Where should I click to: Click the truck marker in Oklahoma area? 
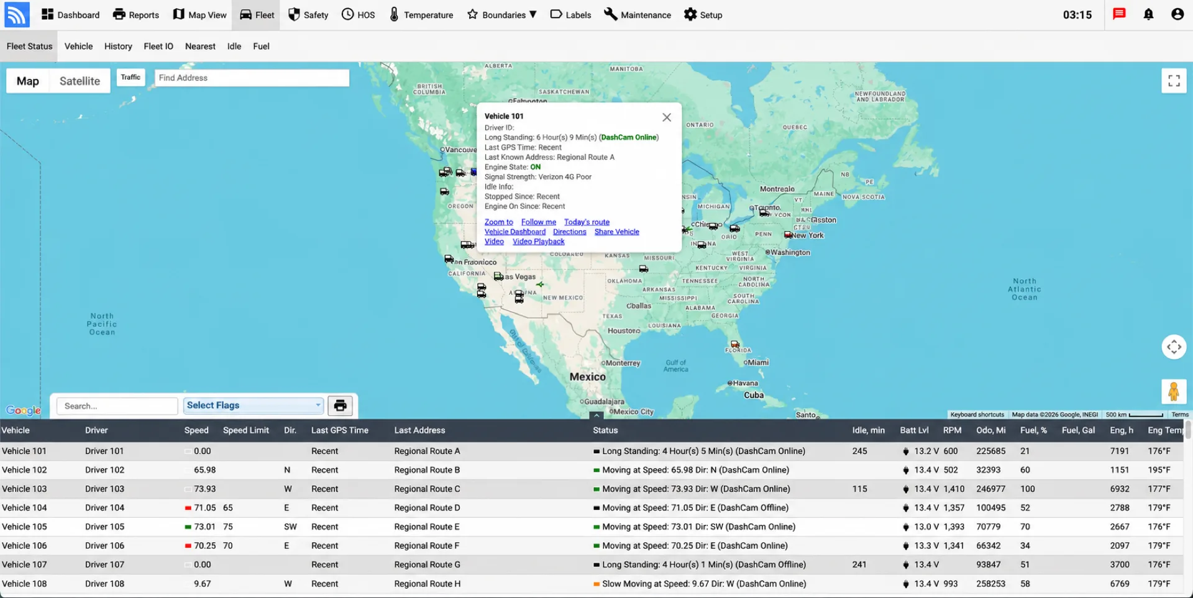tap(644, 269)
